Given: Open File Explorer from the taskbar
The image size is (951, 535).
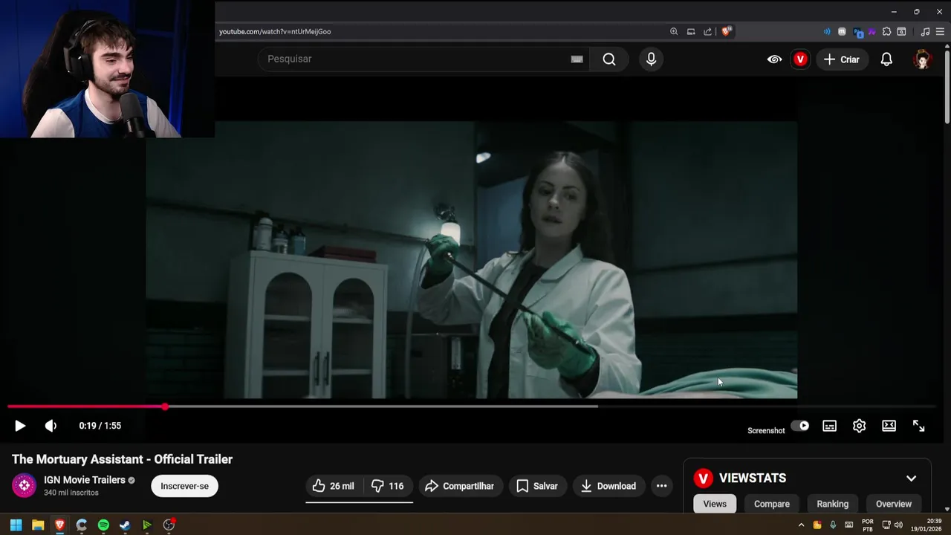Looking at the screenshot, I should coord(38,525).
